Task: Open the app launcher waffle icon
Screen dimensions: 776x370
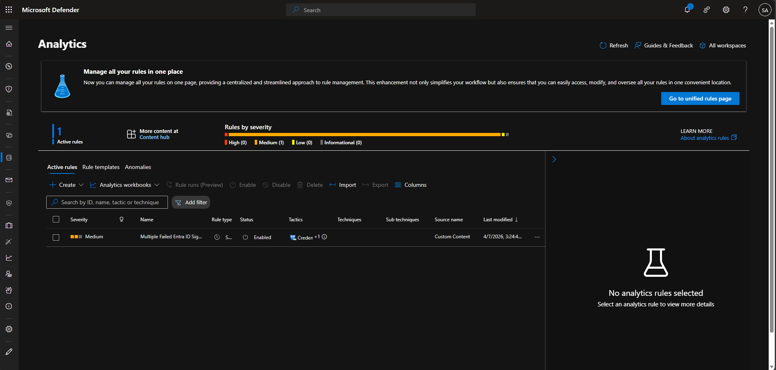Action: (x=9, y=10)
